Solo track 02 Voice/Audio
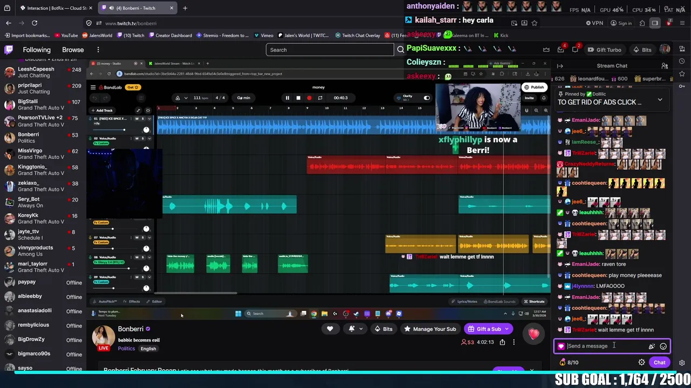The width and height of the screenshot is (691, 388). click(x=143, y=138)
